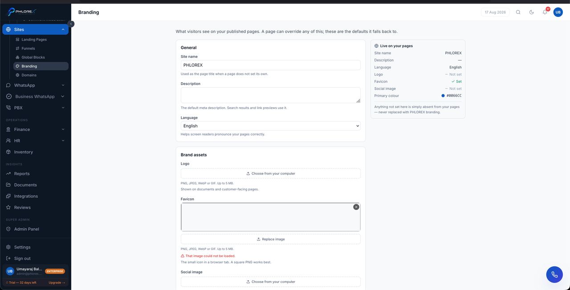
Task: Toggle dark mode moon icon
Action: (x=531, y=12)
